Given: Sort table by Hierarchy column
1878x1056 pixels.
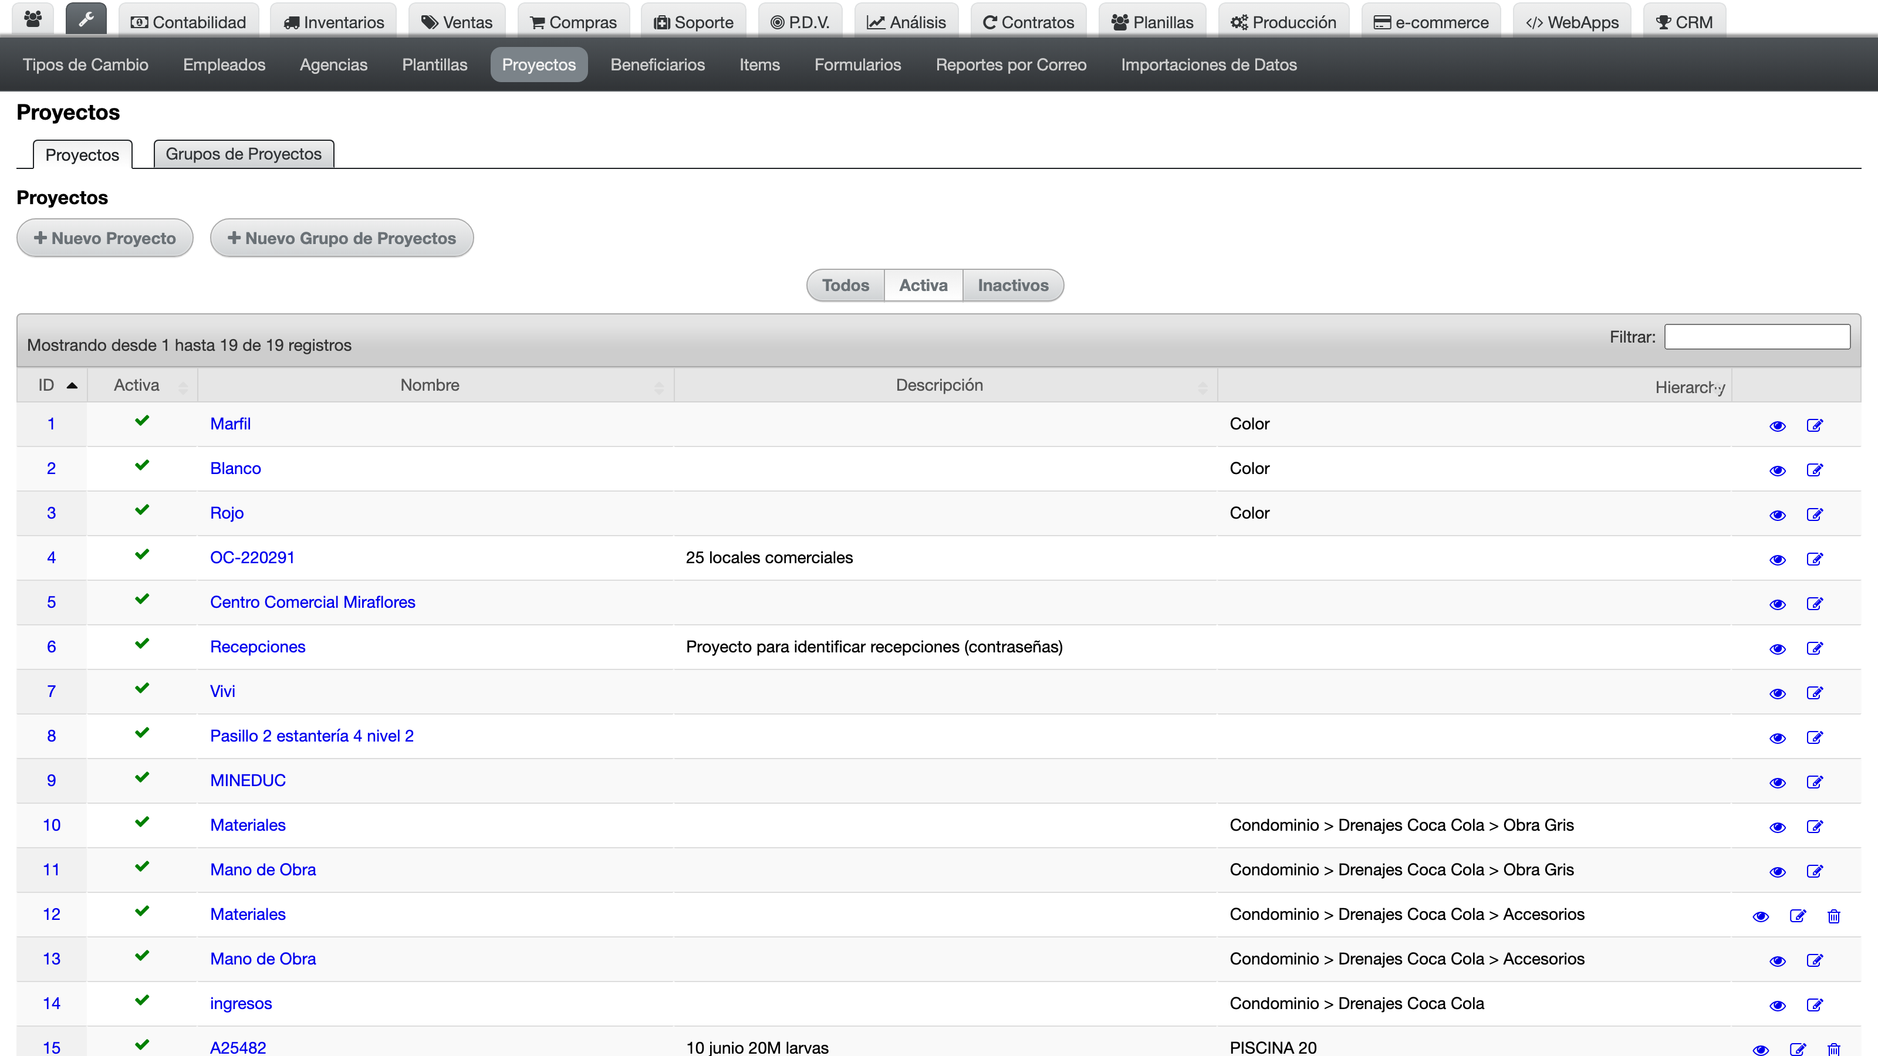Looking at the screenshot, I should [1474, 385].
